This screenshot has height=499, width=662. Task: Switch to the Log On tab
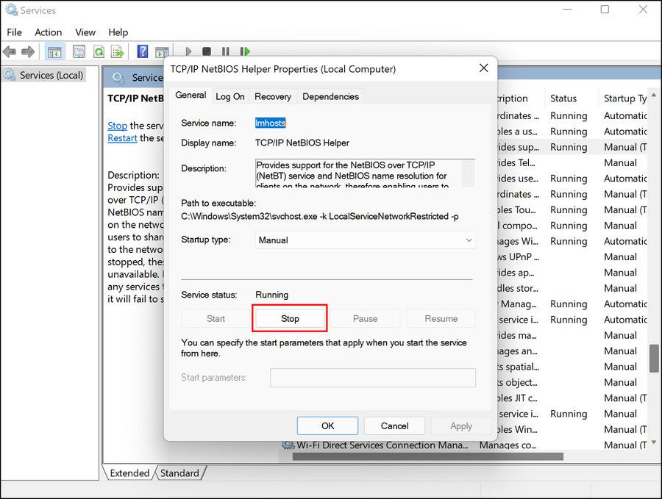tap(230, 96)
